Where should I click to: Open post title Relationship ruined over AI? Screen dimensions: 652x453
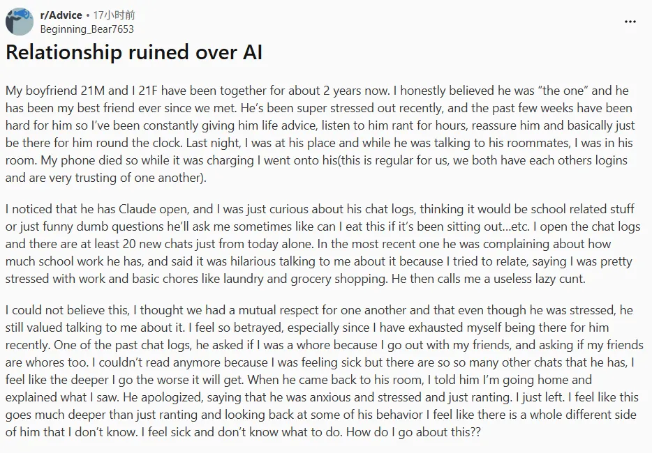(134, 53)
